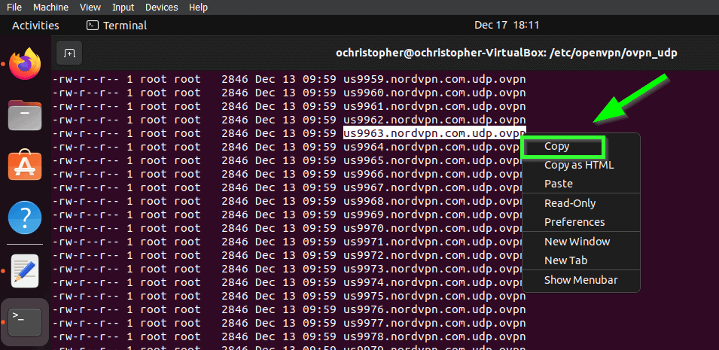Toggle Show Menubar in the context menu
Viewport: 719px width, 350px height.
tap(581, 280)
